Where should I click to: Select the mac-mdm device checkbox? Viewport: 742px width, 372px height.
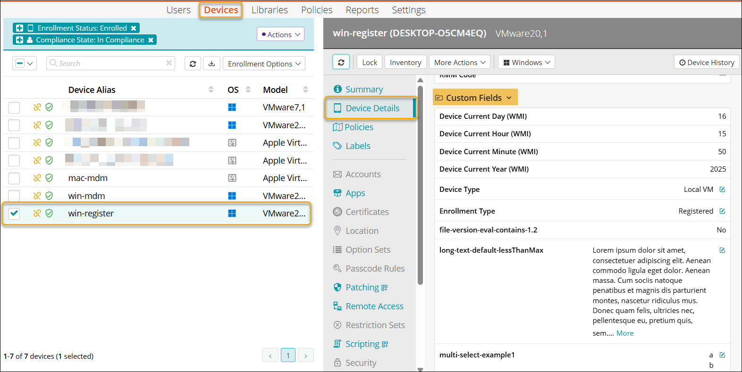point(14,178)
